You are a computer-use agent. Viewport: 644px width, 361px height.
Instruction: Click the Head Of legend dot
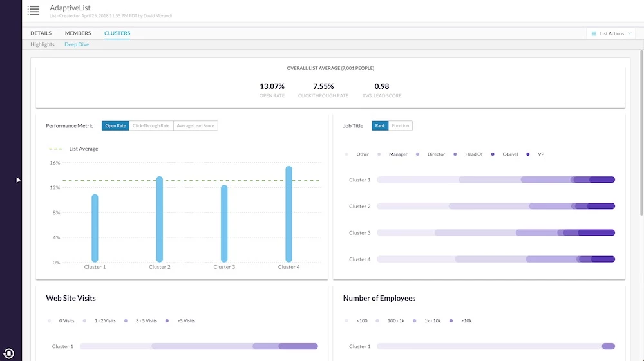(455, 154)
